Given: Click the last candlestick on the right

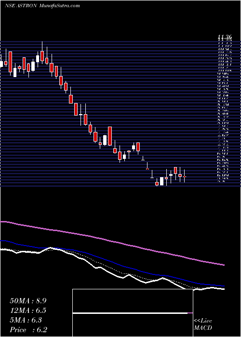Looking at the screenshot, I should point(185,176).
